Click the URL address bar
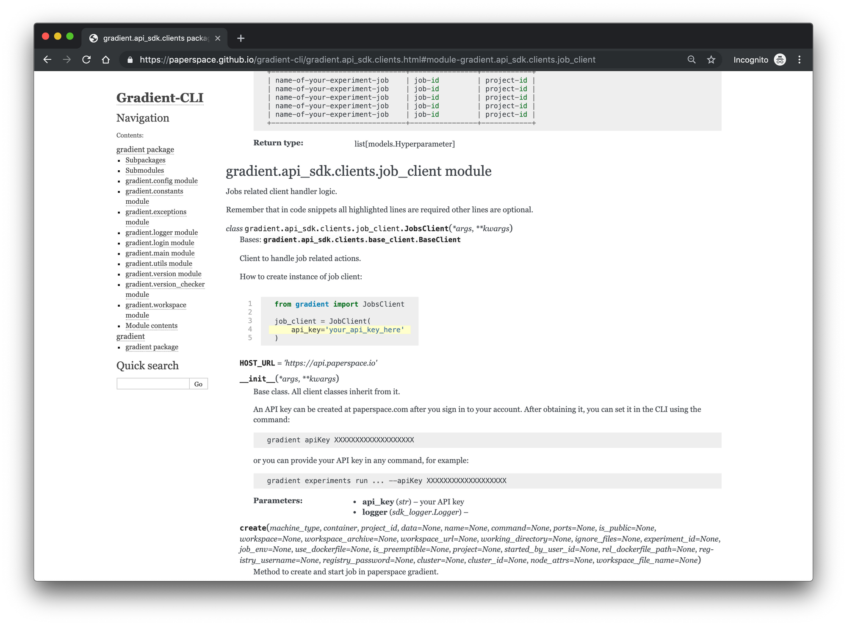The width and height of the screenshot is (847, 626). [367, 60]
